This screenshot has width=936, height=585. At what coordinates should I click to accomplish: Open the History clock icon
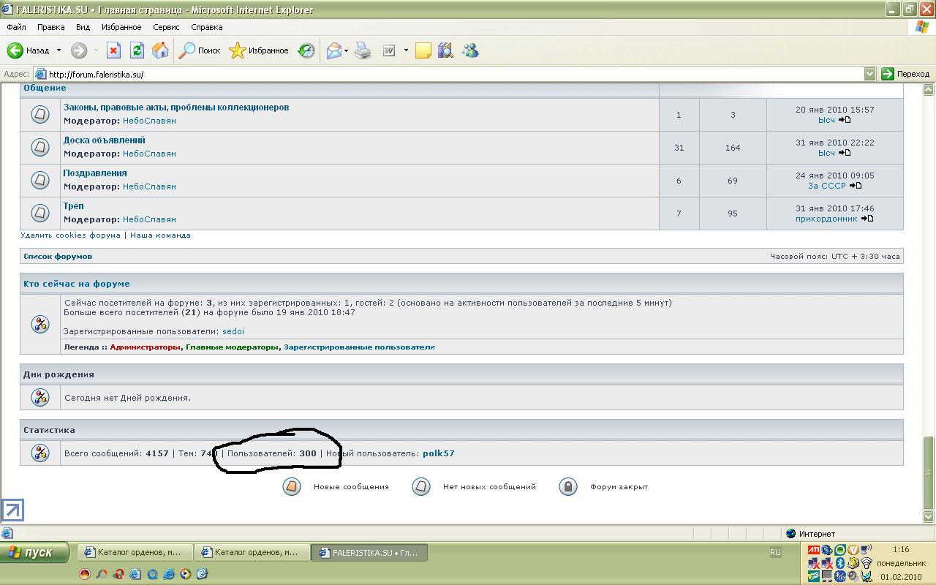pyautogui.click(x=306, y=50)
